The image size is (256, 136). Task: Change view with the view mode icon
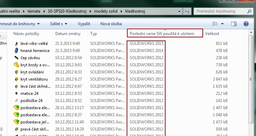[x=215, y=24]
